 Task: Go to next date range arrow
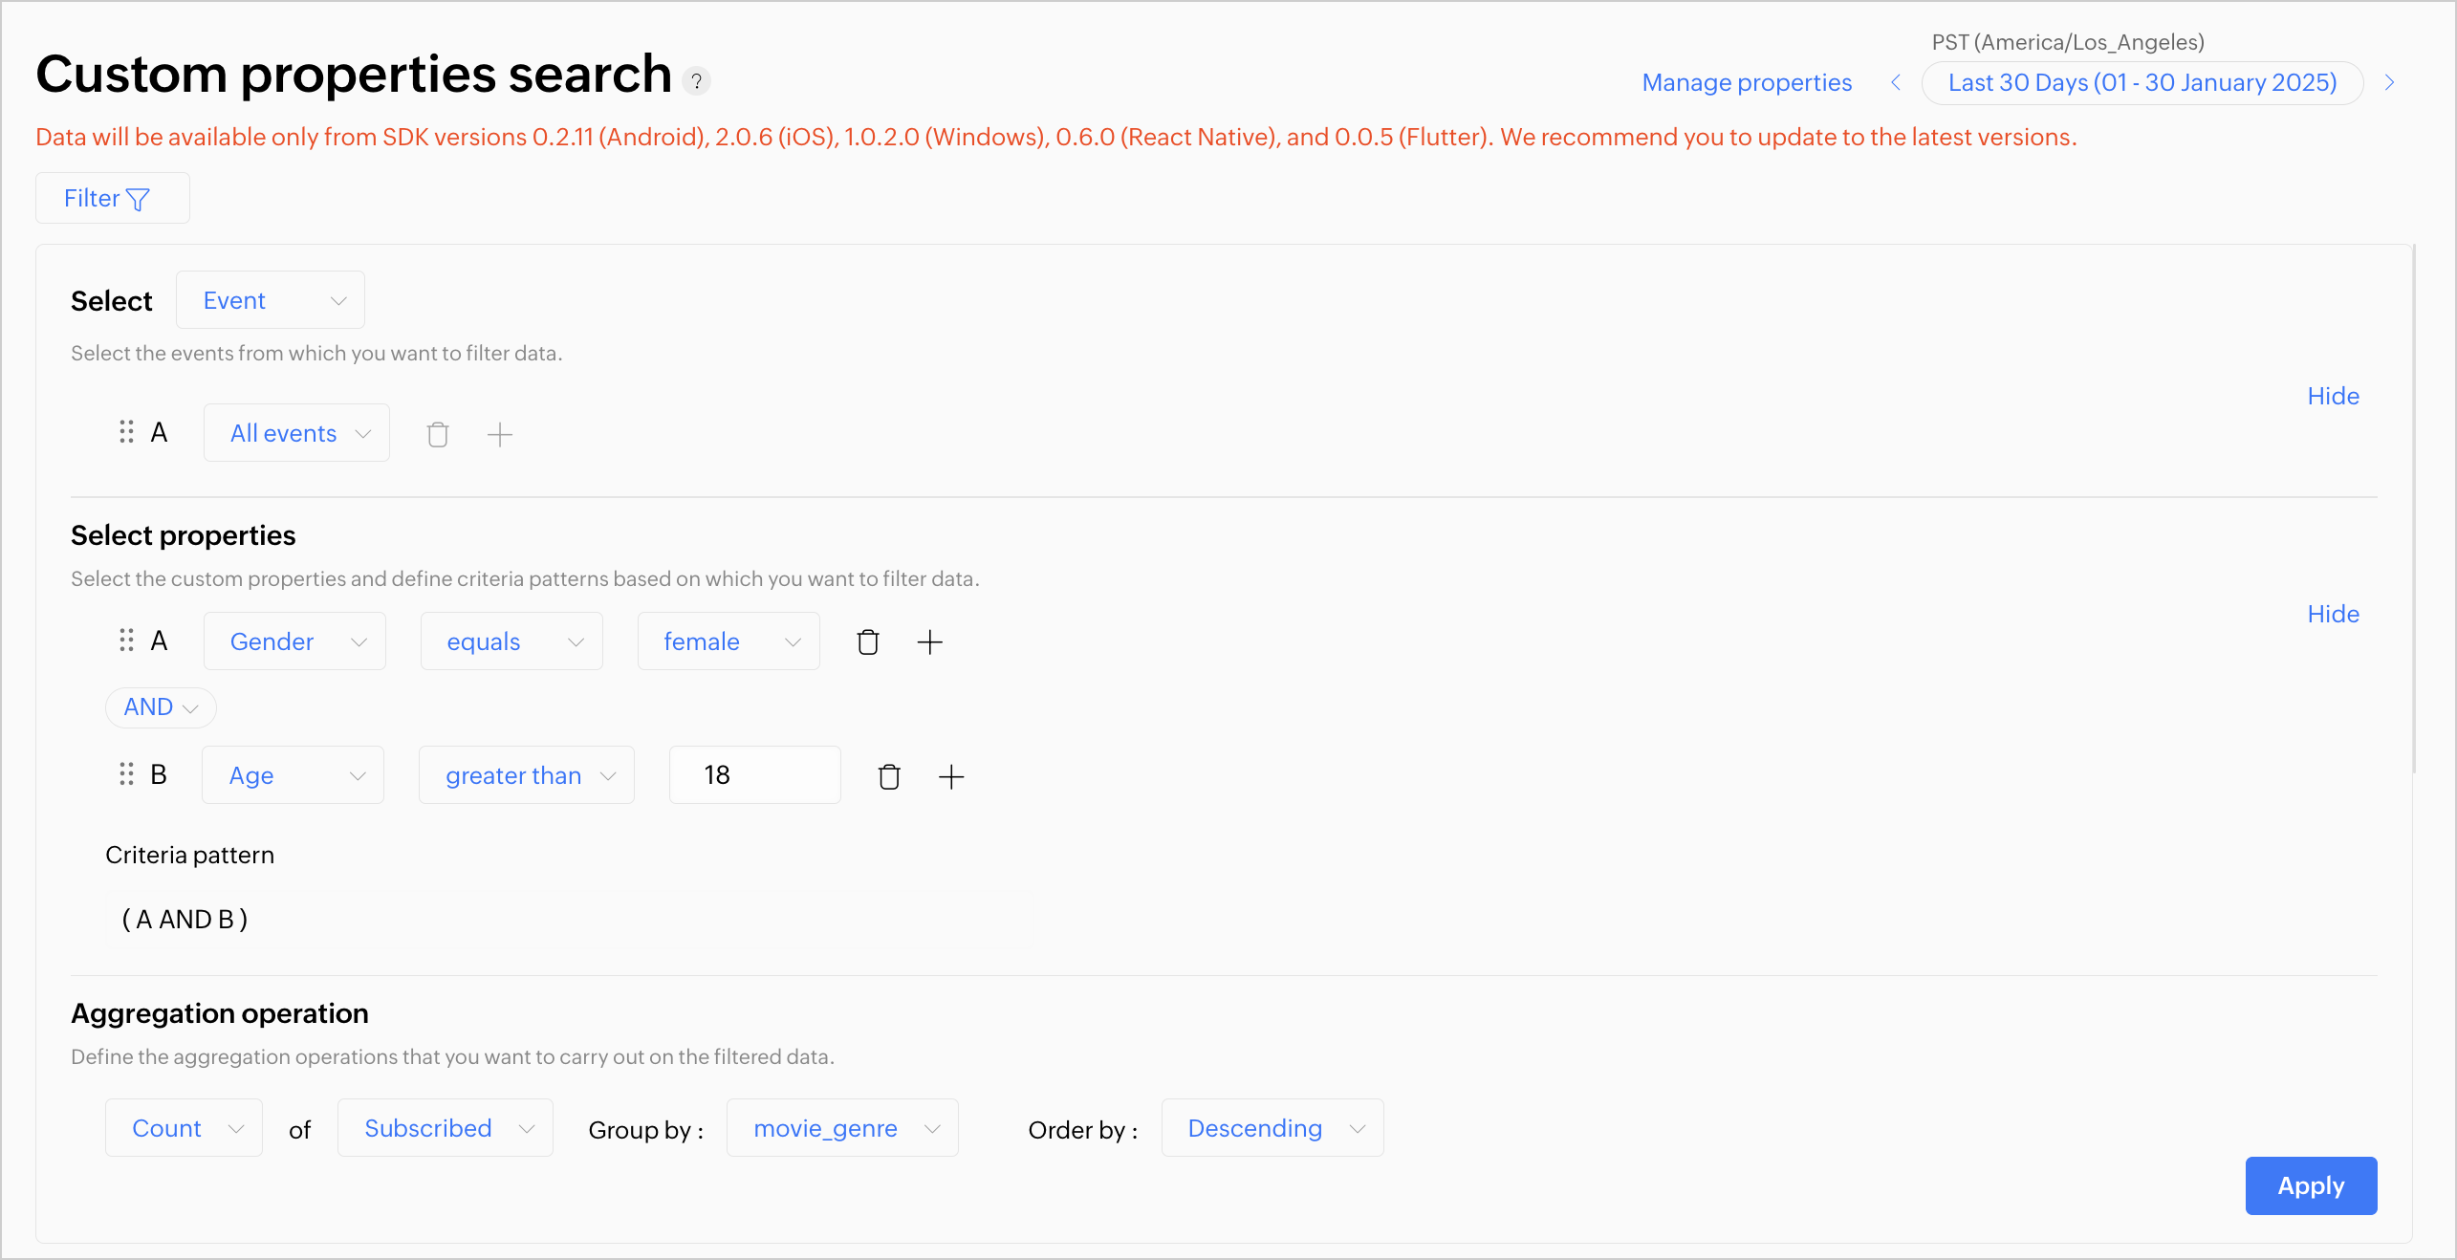[x=2390, y=82]
